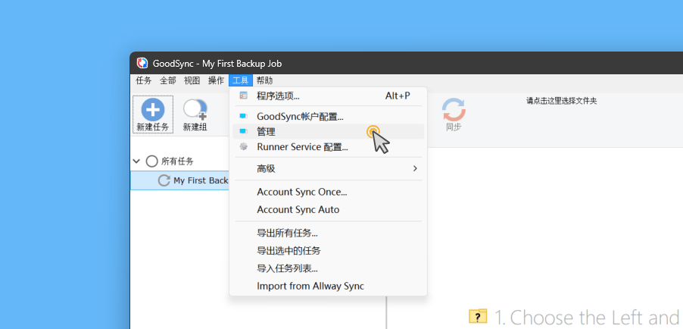Select Import from Allway Sync

coord(310,287)
